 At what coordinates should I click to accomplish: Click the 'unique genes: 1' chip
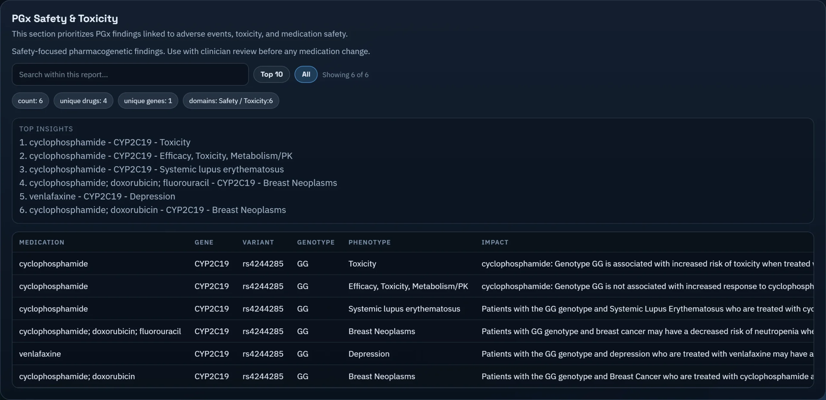[x=148, y=101]
